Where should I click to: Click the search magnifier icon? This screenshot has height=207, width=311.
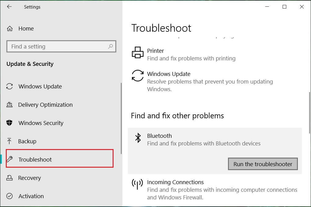[x=110, y=46]
